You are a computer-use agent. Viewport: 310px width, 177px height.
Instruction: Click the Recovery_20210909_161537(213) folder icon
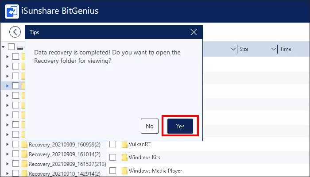point(24,164)
